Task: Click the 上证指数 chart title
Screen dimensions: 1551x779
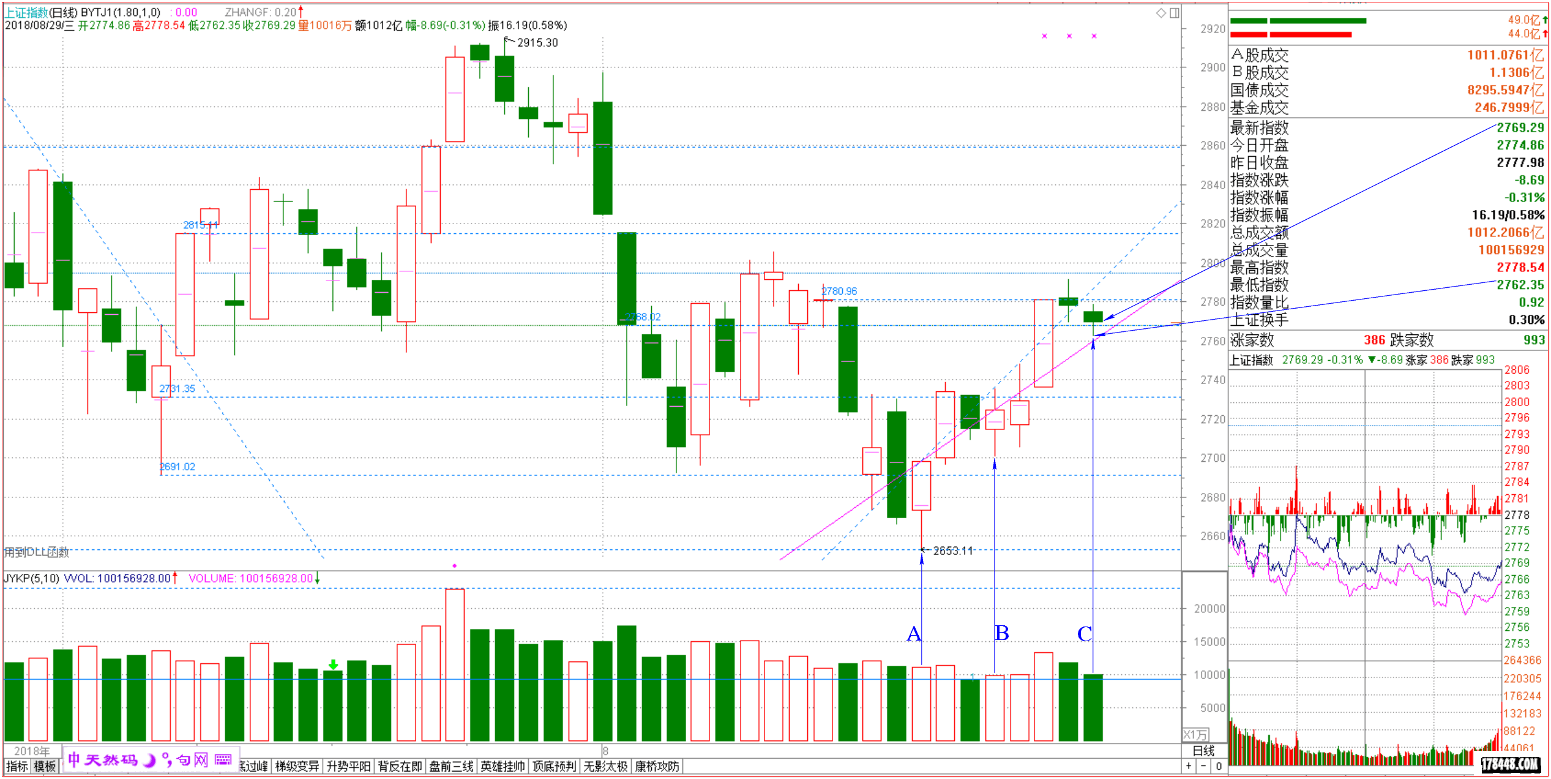Action: (26, 12)
